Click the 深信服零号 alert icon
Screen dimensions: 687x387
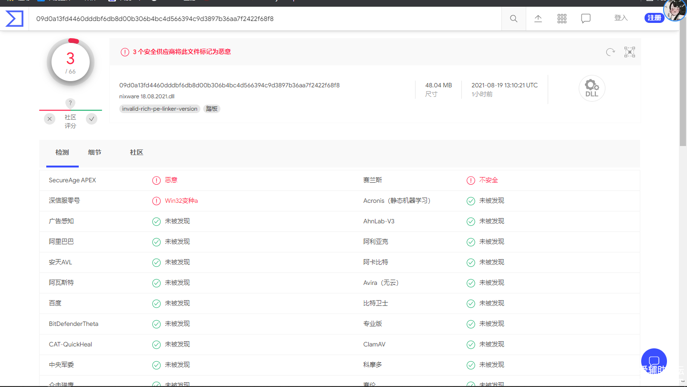tap(156, 201)
